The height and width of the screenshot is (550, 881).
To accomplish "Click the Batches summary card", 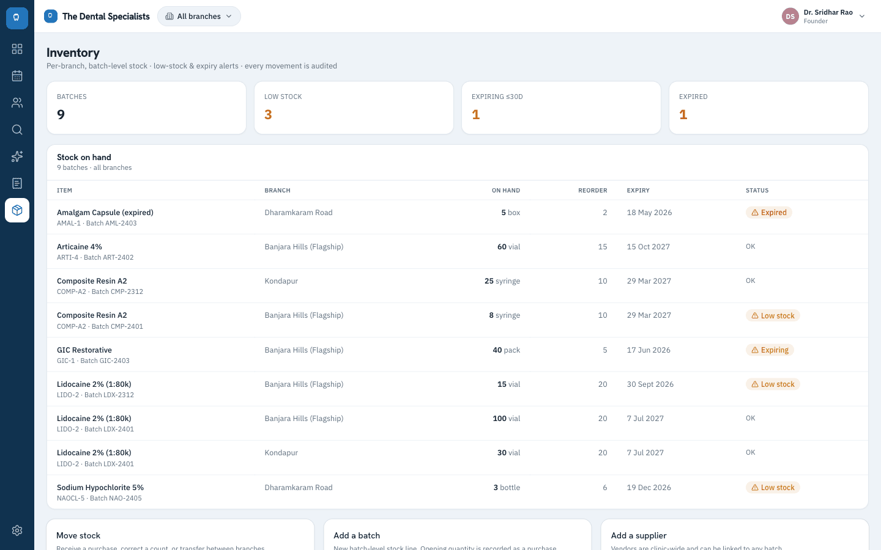I will coord(146,108).
